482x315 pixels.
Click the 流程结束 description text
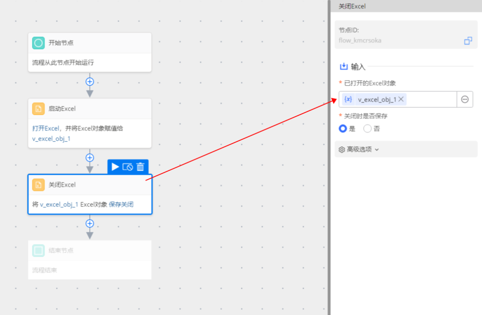[45, 270]
